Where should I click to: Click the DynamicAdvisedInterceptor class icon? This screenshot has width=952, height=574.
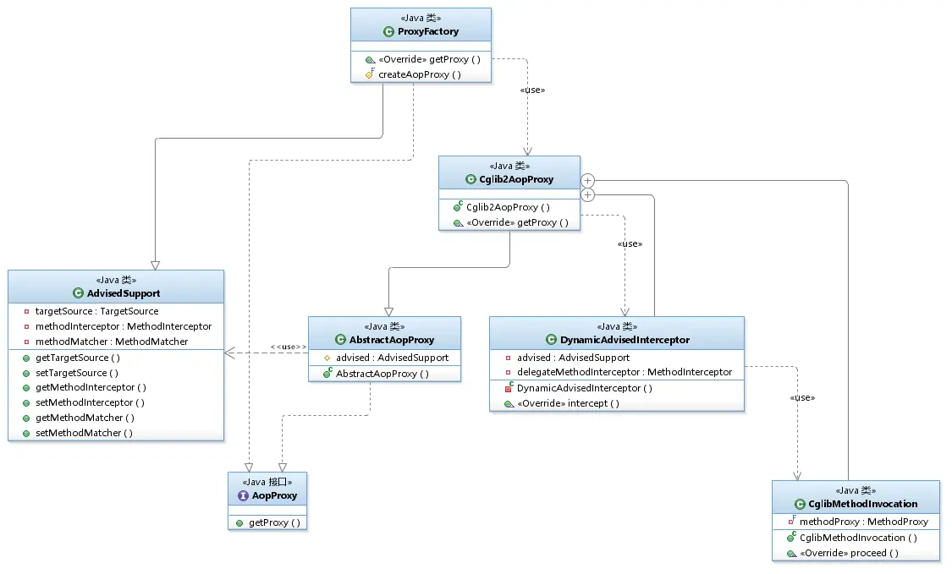pos(551,340)
